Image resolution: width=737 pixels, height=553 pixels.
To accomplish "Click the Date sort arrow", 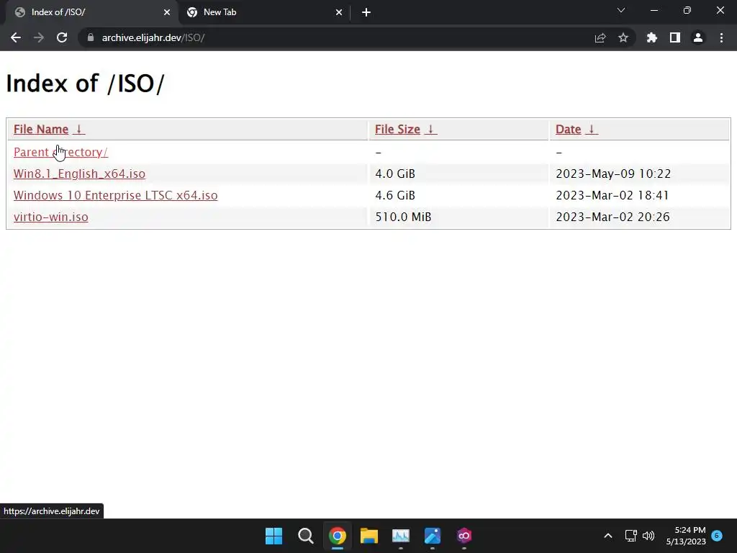I will (592, 130).
